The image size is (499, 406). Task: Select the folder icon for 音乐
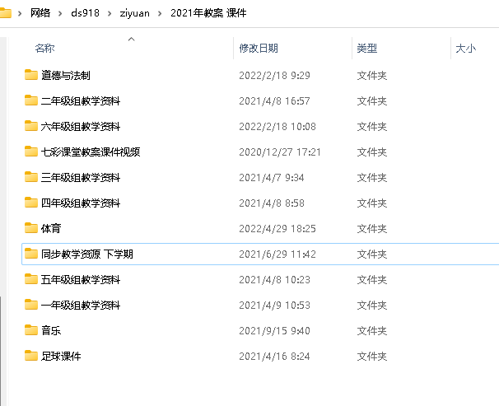tap(31, 330)
